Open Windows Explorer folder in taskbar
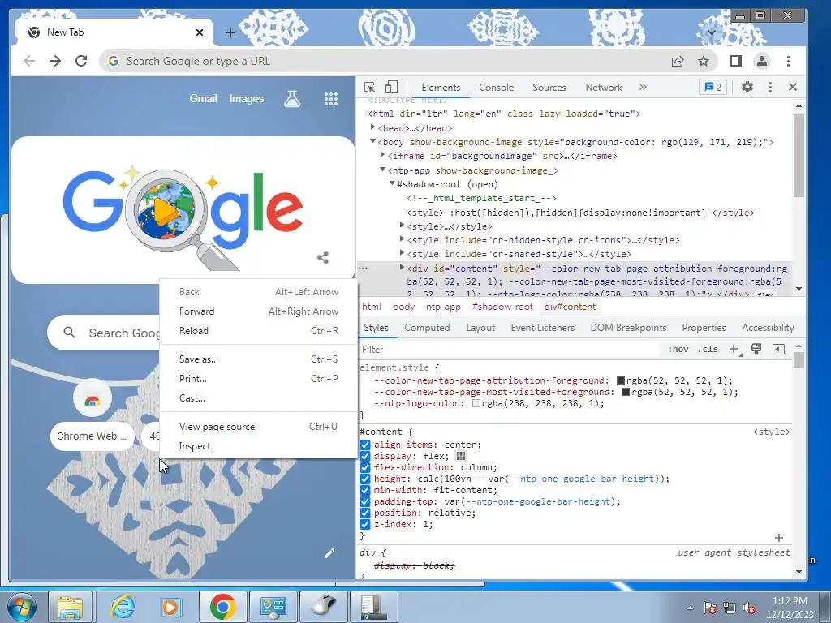Screen dimensions: 831x623 click(x=71, y=607)
